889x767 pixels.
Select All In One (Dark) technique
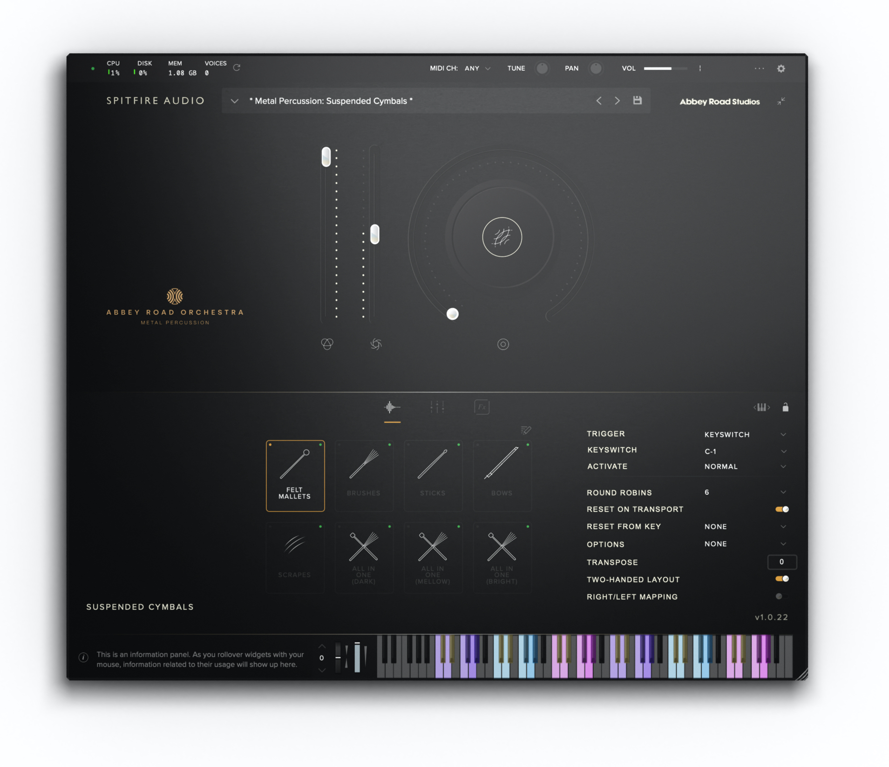[x=364, y=558]
